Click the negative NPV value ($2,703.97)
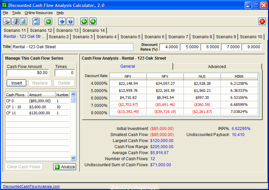 pos(128,105)
